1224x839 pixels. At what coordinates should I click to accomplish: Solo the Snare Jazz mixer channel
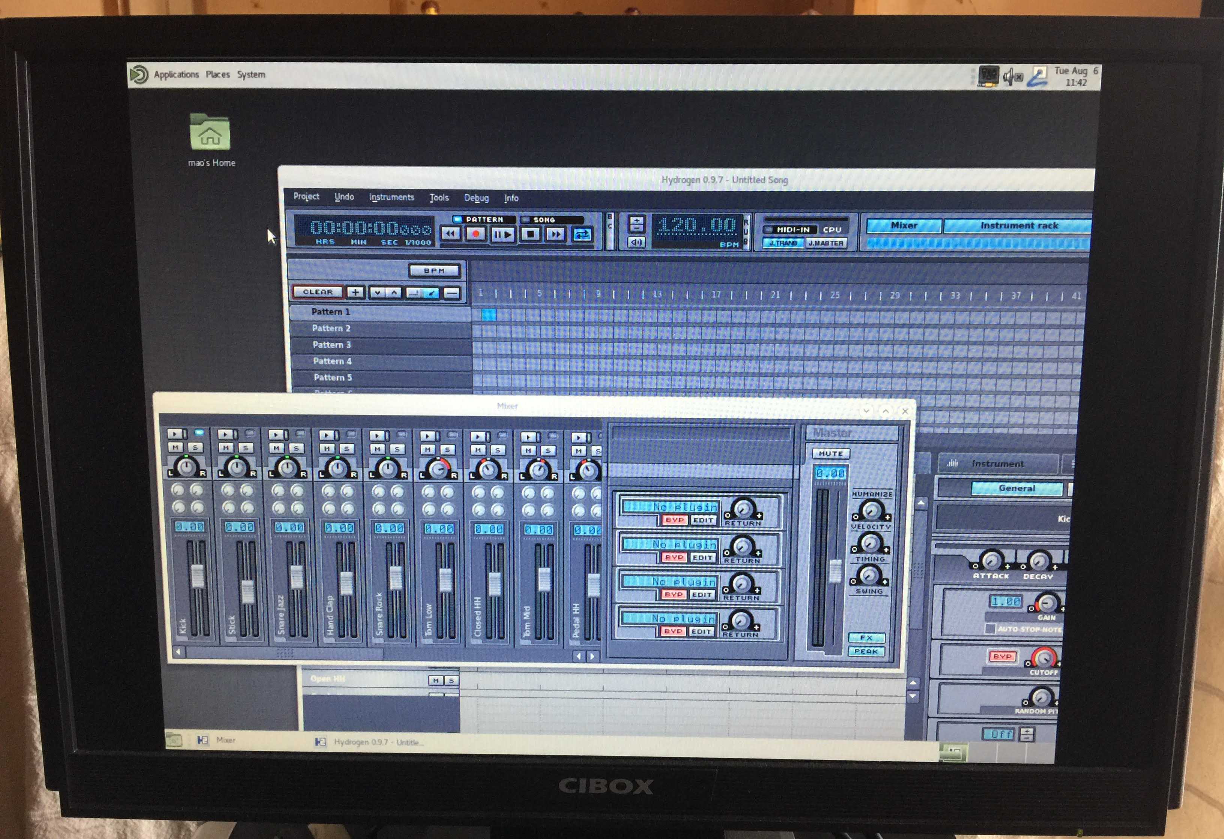(x=296, y=448)
